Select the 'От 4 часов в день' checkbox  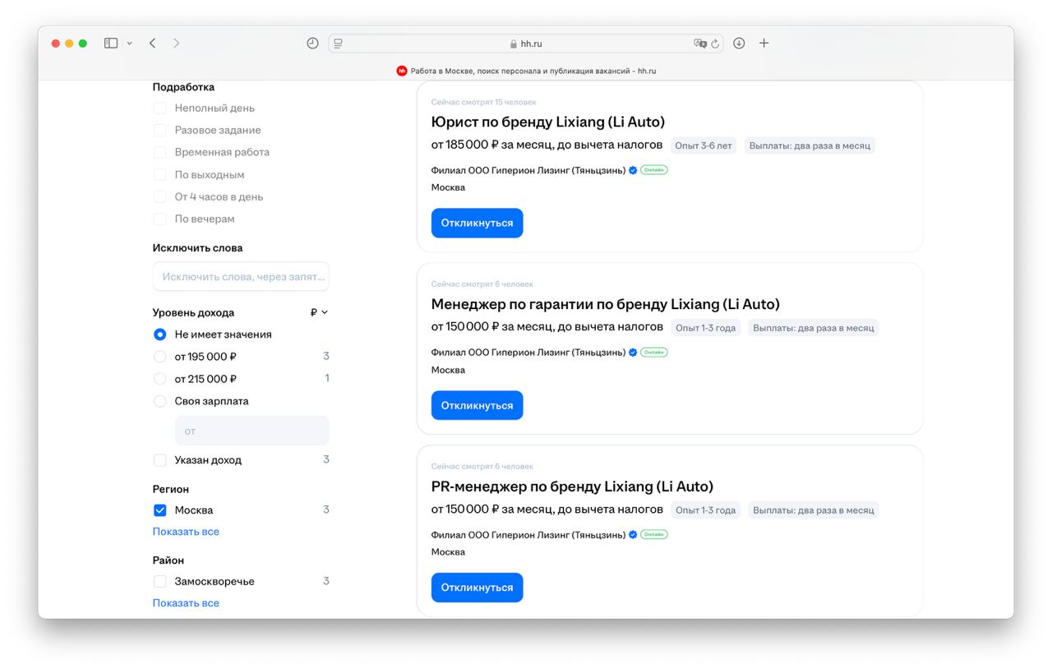(x=160, y=197)
